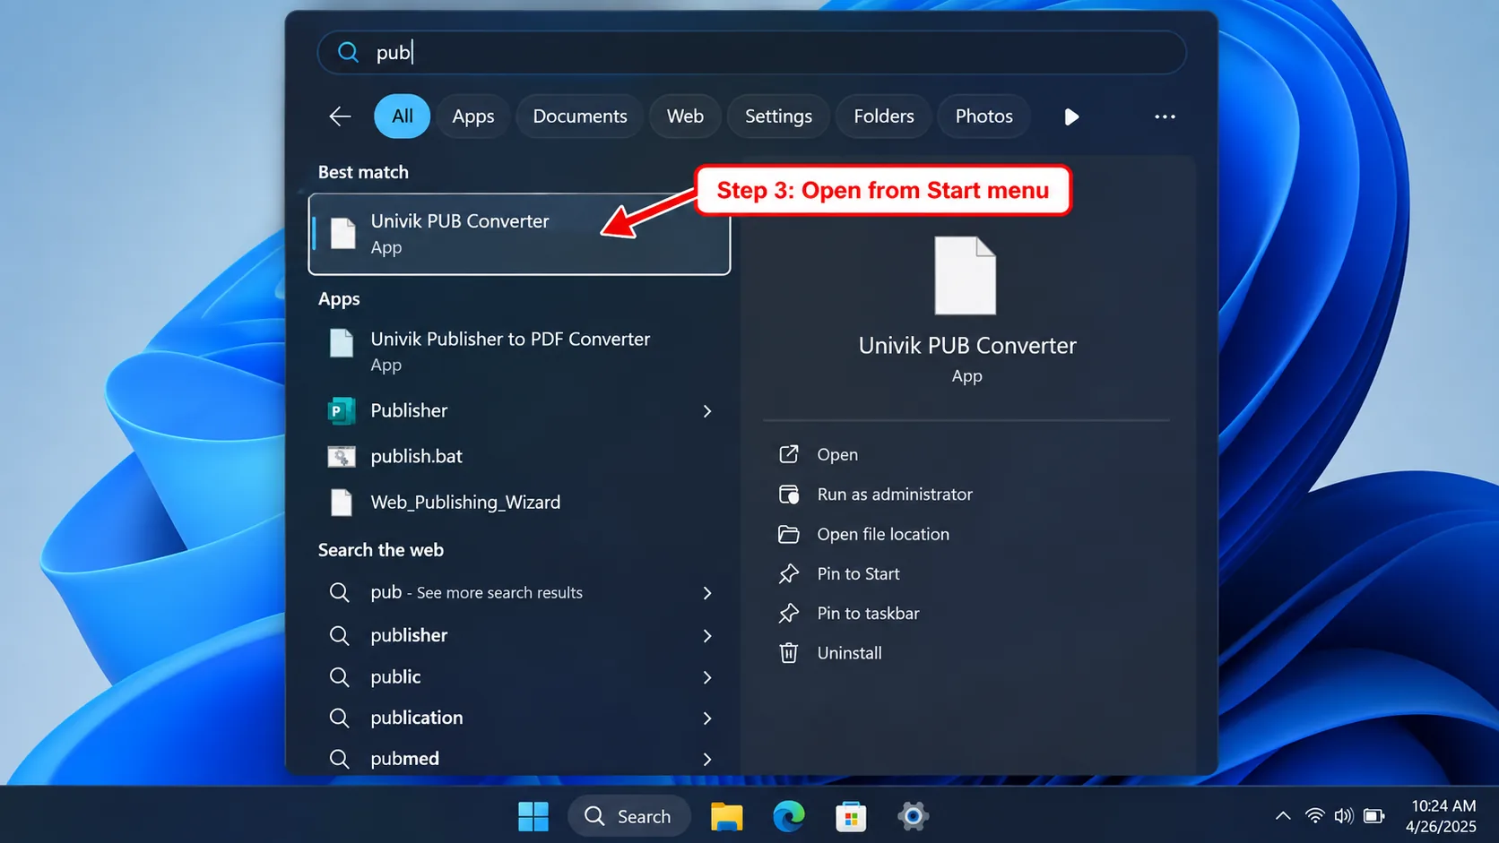This screenshot has width=1499, height=843.
Task: Open Microsoft Store from taskbar
Action: pyautogui.click(x=851, y=816)
